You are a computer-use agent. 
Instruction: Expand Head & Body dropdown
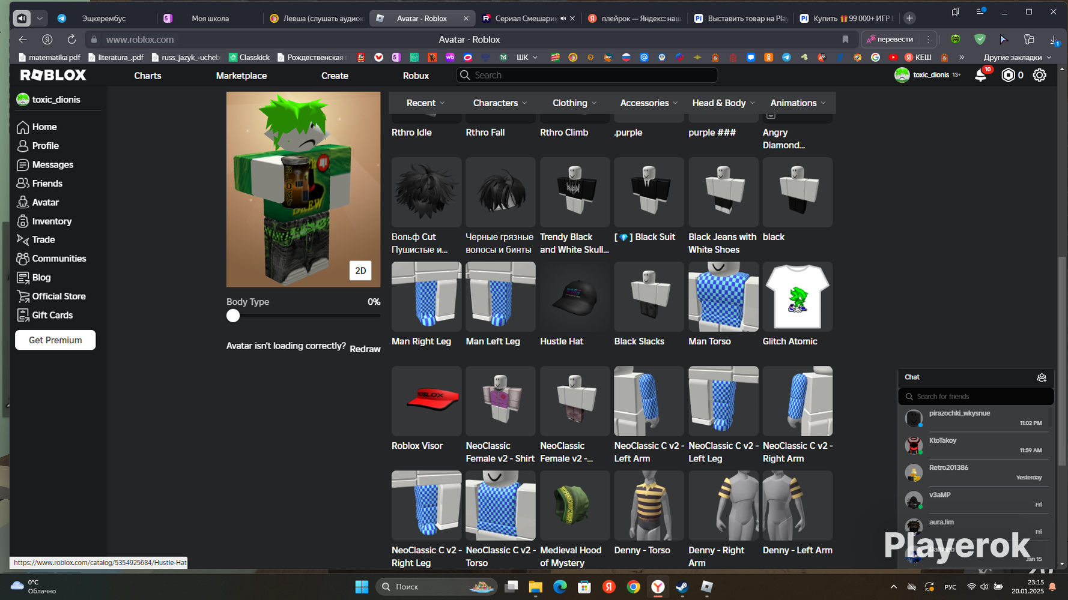point(723,103)
